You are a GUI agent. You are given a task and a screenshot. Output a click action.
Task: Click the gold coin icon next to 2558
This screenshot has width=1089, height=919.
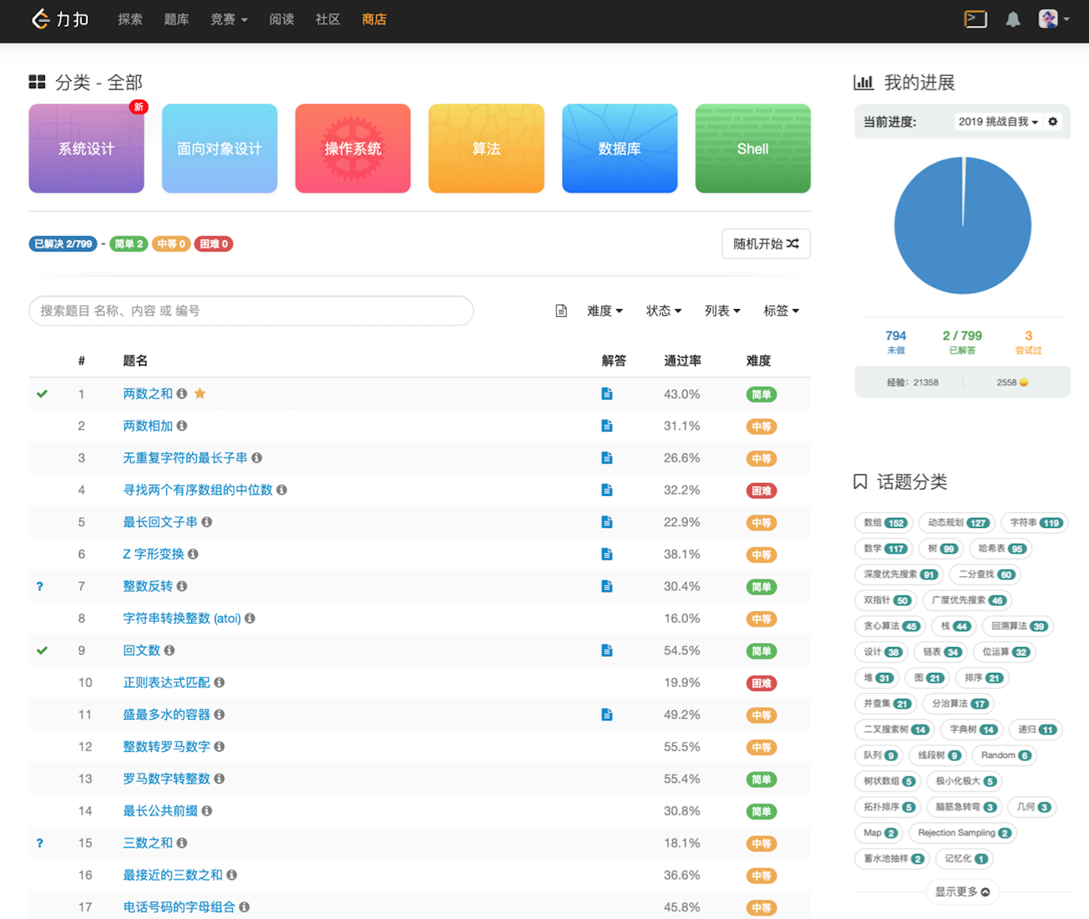tap(1024, 382)
